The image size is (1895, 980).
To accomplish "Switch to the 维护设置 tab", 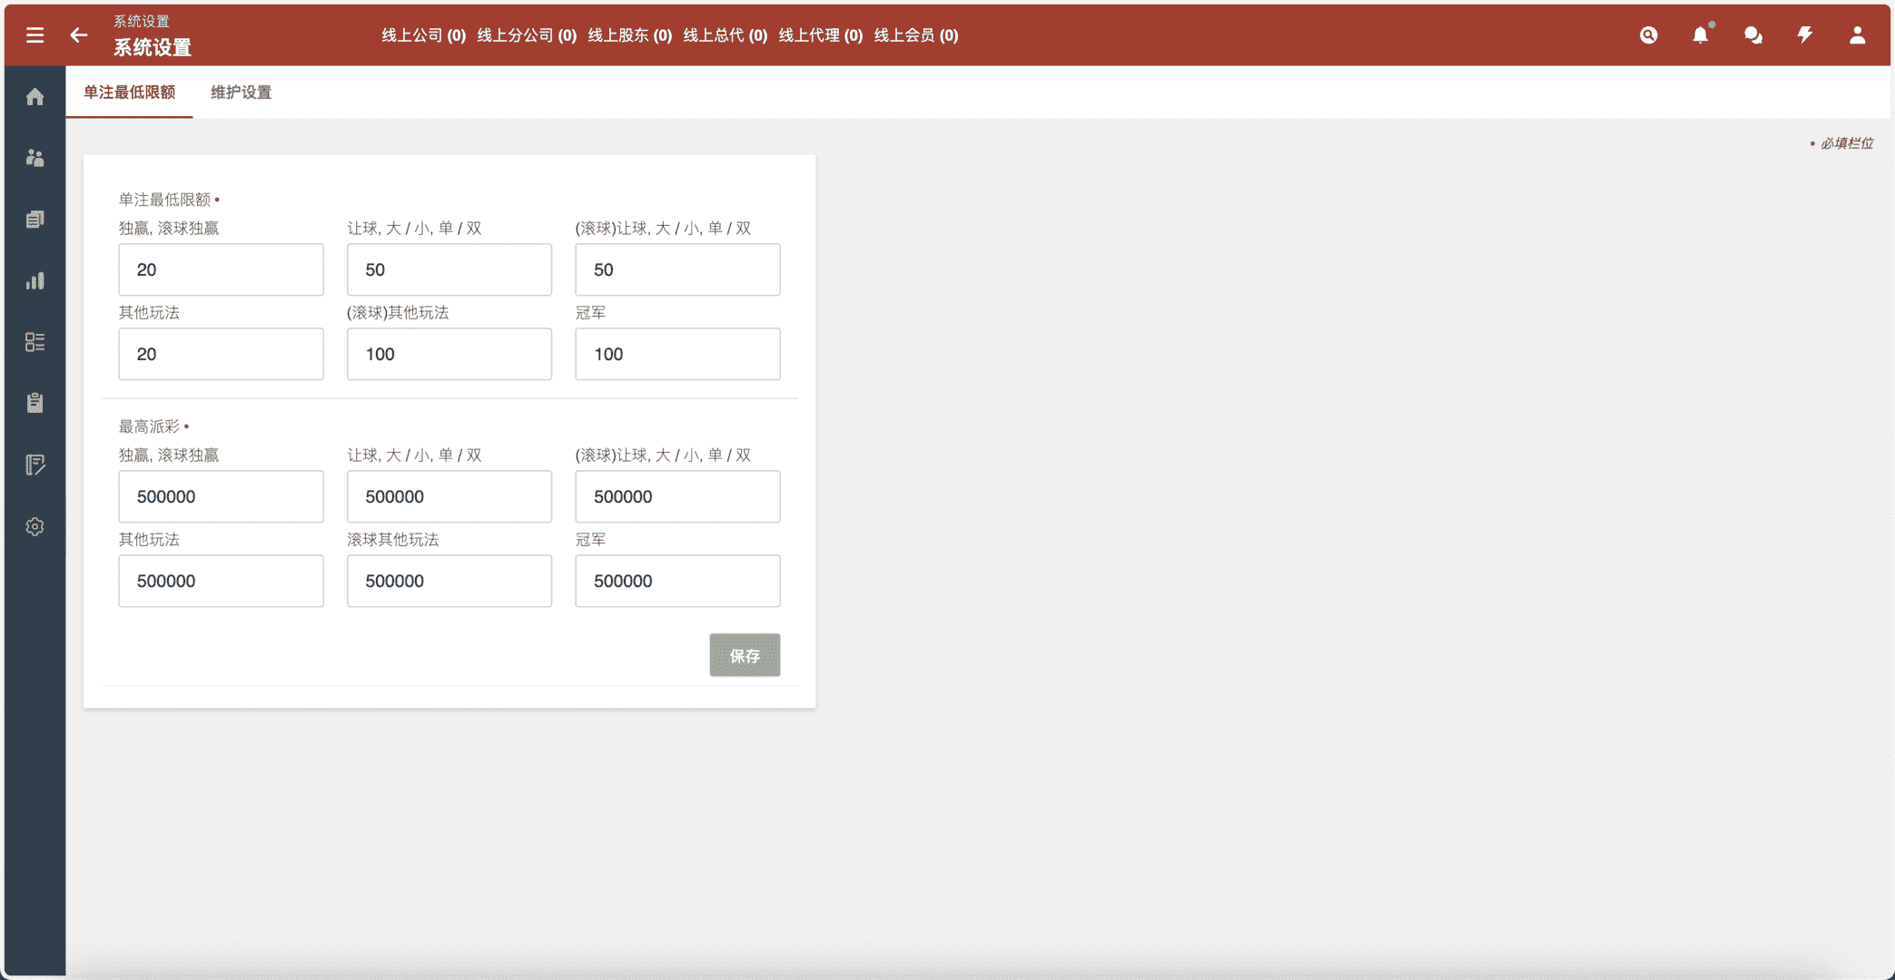I will (x=239, y=93).
